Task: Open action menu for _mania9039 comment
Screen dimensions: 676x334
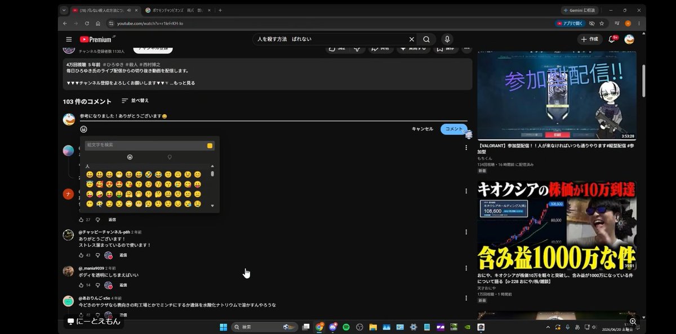Action: pos(466,269)
